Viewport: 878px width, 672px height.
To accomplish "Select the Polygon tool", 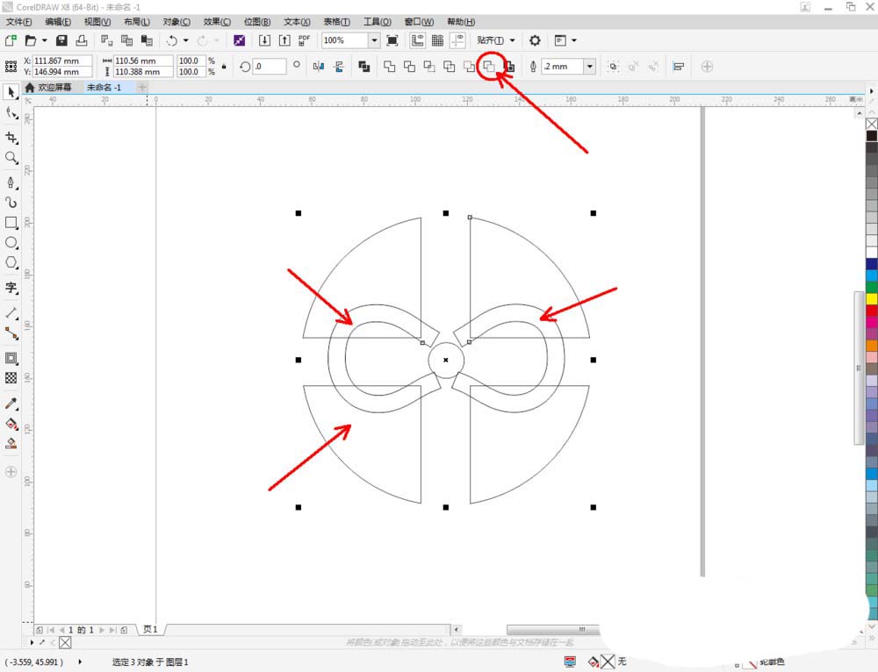I will 11,262.
